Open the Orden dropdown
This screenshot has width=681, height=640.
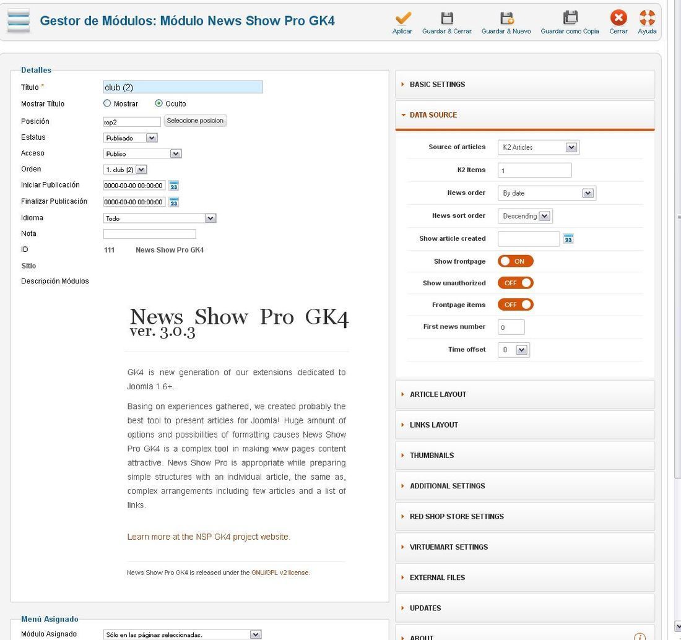point(126,170)
